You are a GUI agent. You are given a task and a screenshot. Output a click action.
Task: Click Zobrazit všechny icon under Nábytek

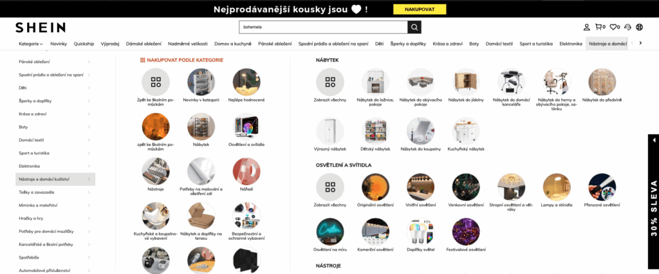point(330,82)
